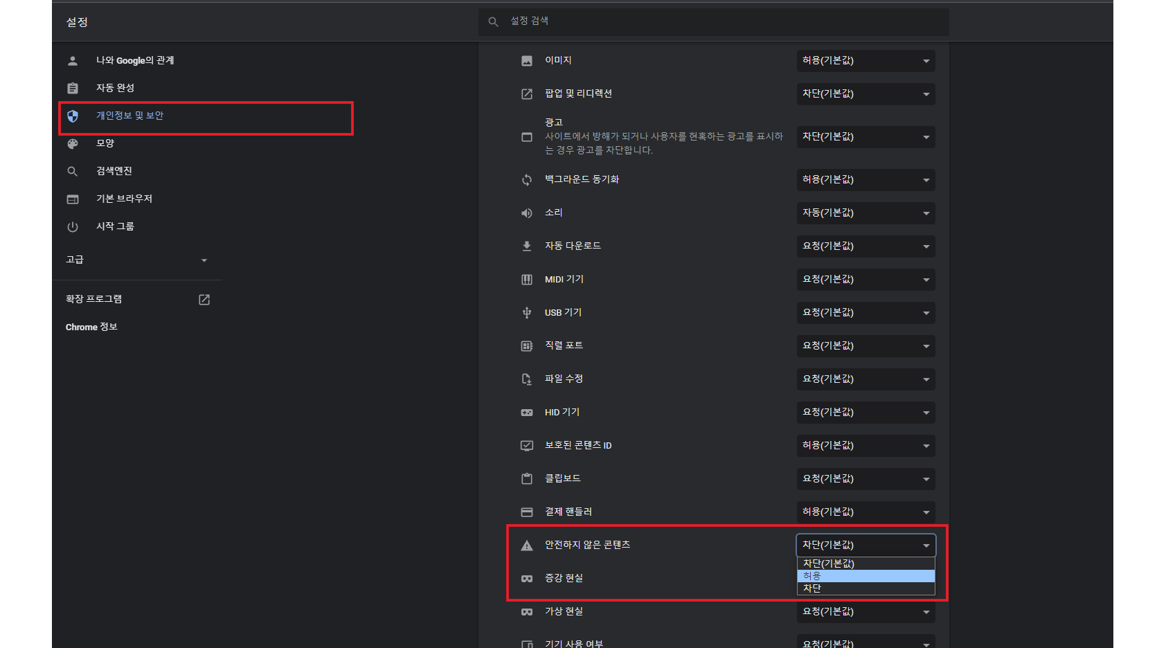Click the 안전하지 않은 콘텐츠 label text
The height and width of the screenshot is (648, 1166).
tap(587, 545)
